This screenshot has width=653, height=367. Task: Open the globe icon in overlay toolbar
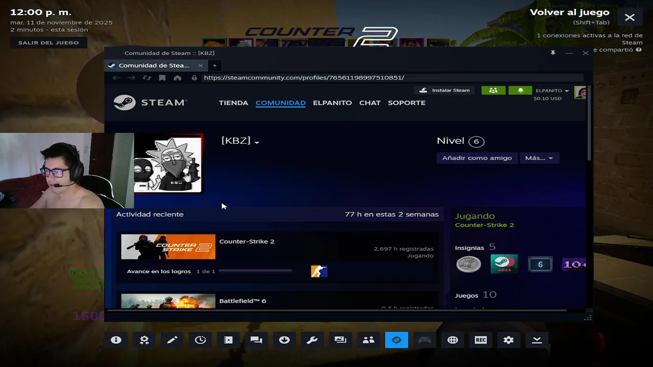tap(453, 340)
